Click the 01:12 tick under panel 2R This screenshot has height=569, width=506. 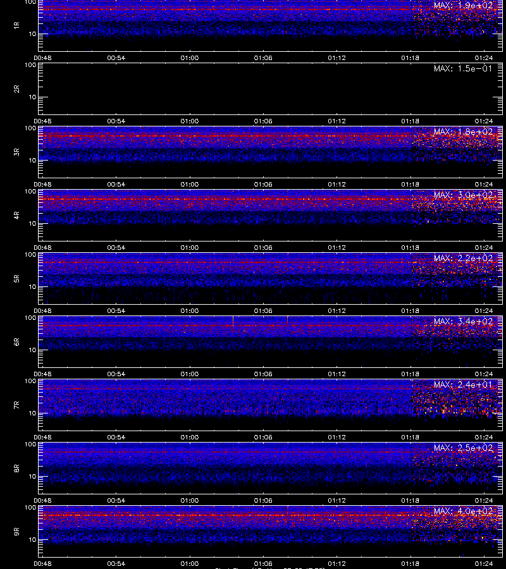[337, 121]
